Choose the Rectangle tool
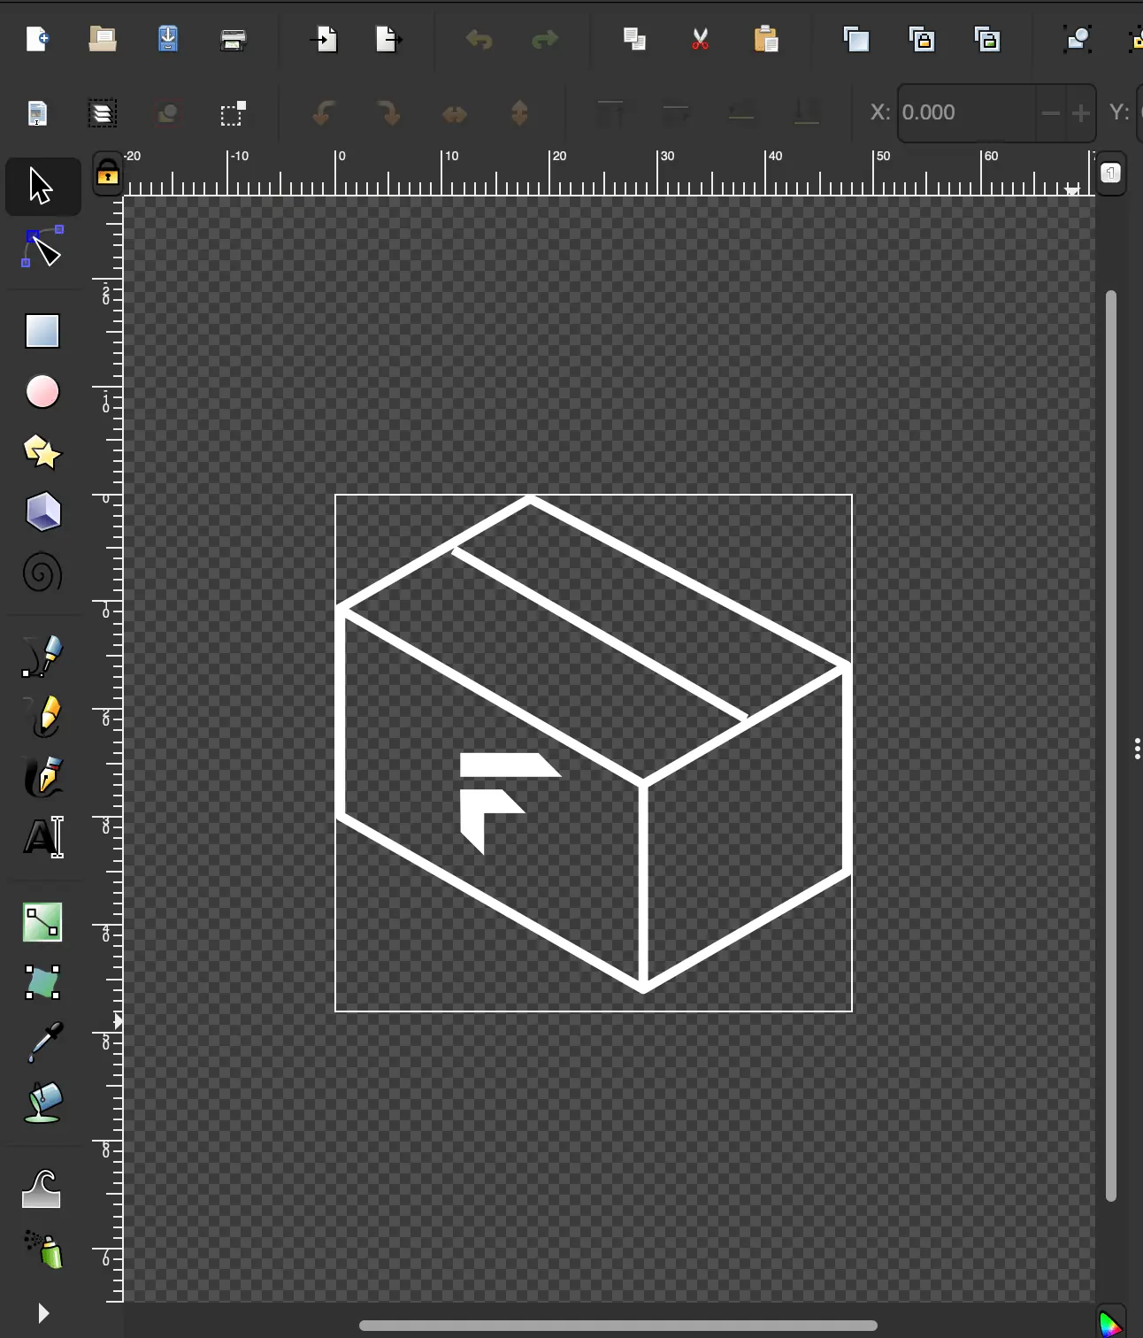The width and height of the screenshot is (1143, 1338). tap(42, 332)
